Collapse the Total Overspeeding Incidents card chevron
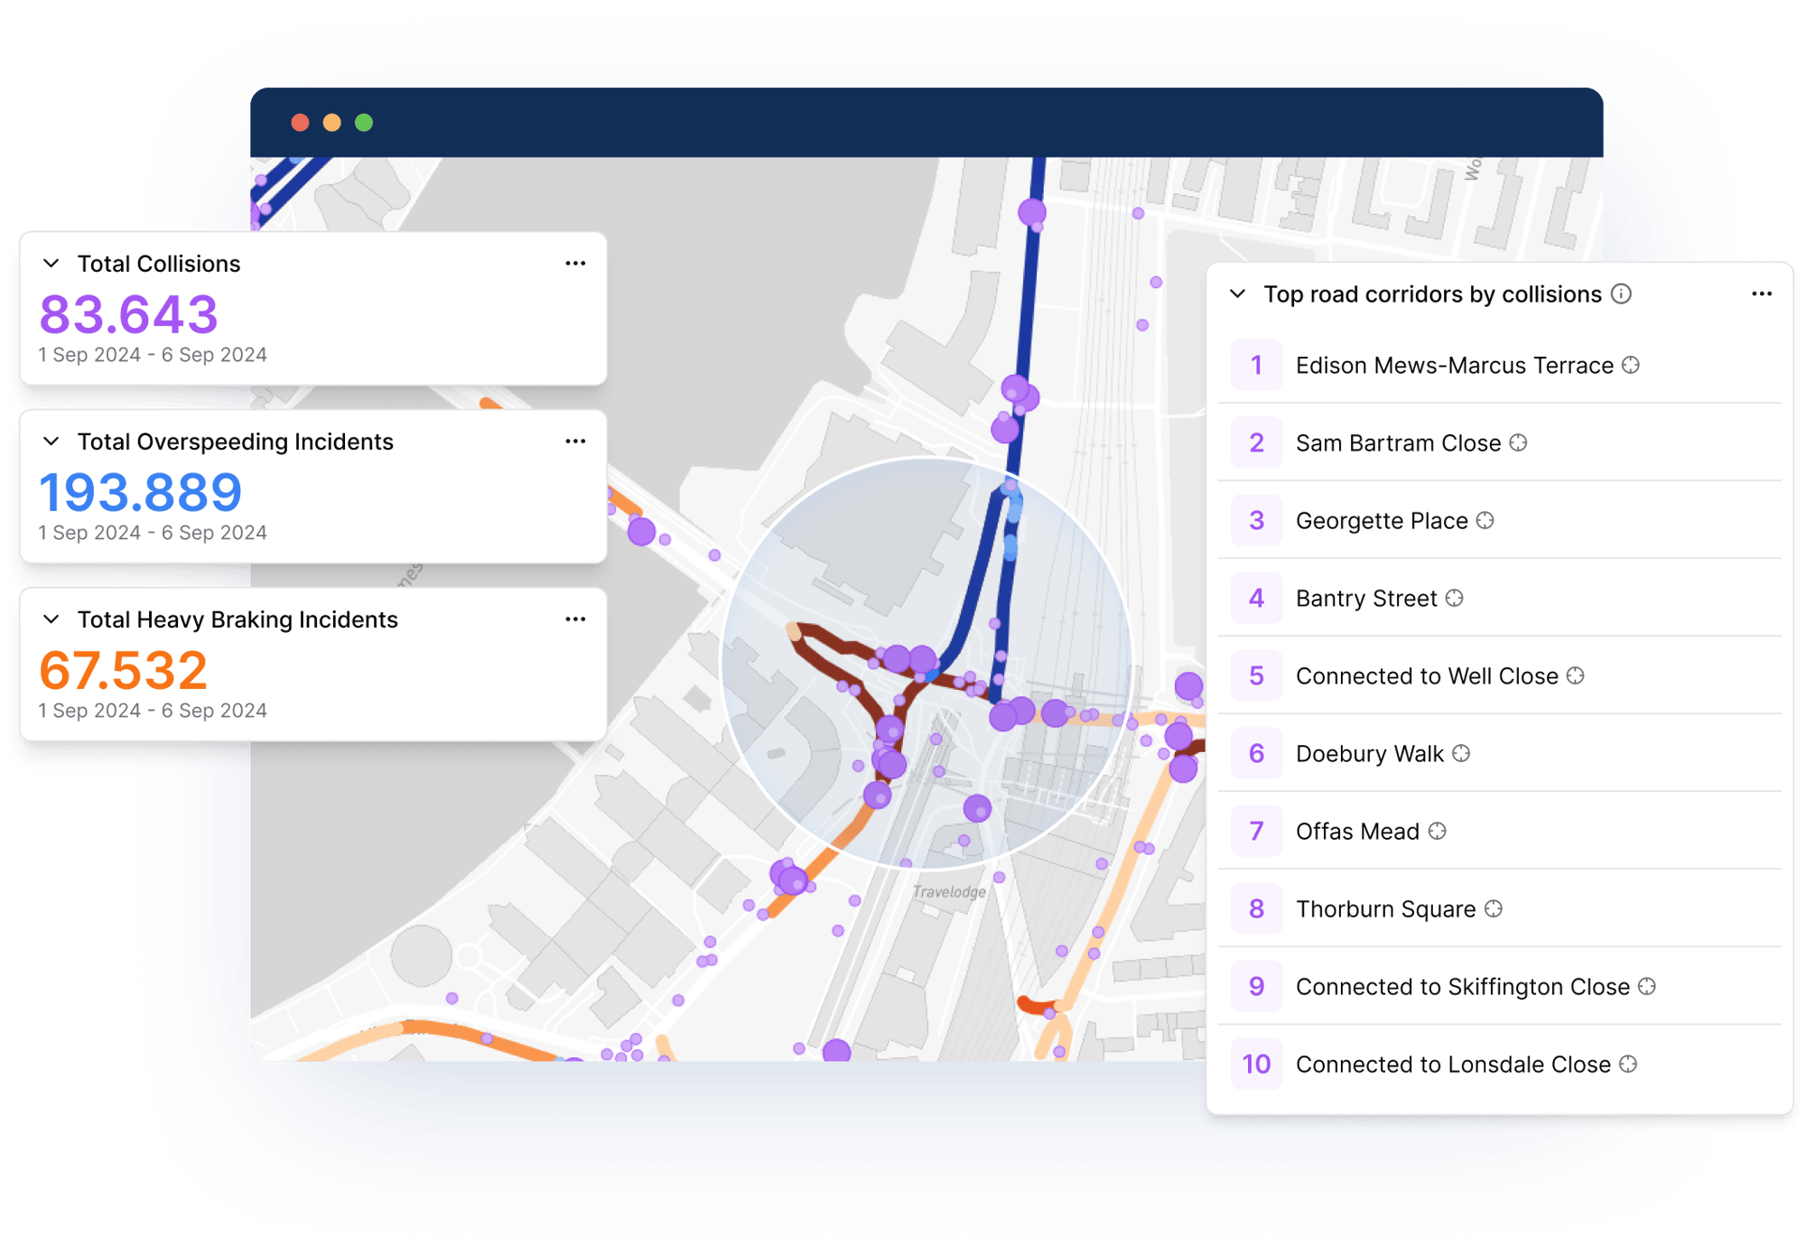 51,442
